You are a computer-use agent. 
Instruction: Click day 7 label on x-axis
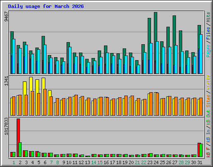pos(51,162)
